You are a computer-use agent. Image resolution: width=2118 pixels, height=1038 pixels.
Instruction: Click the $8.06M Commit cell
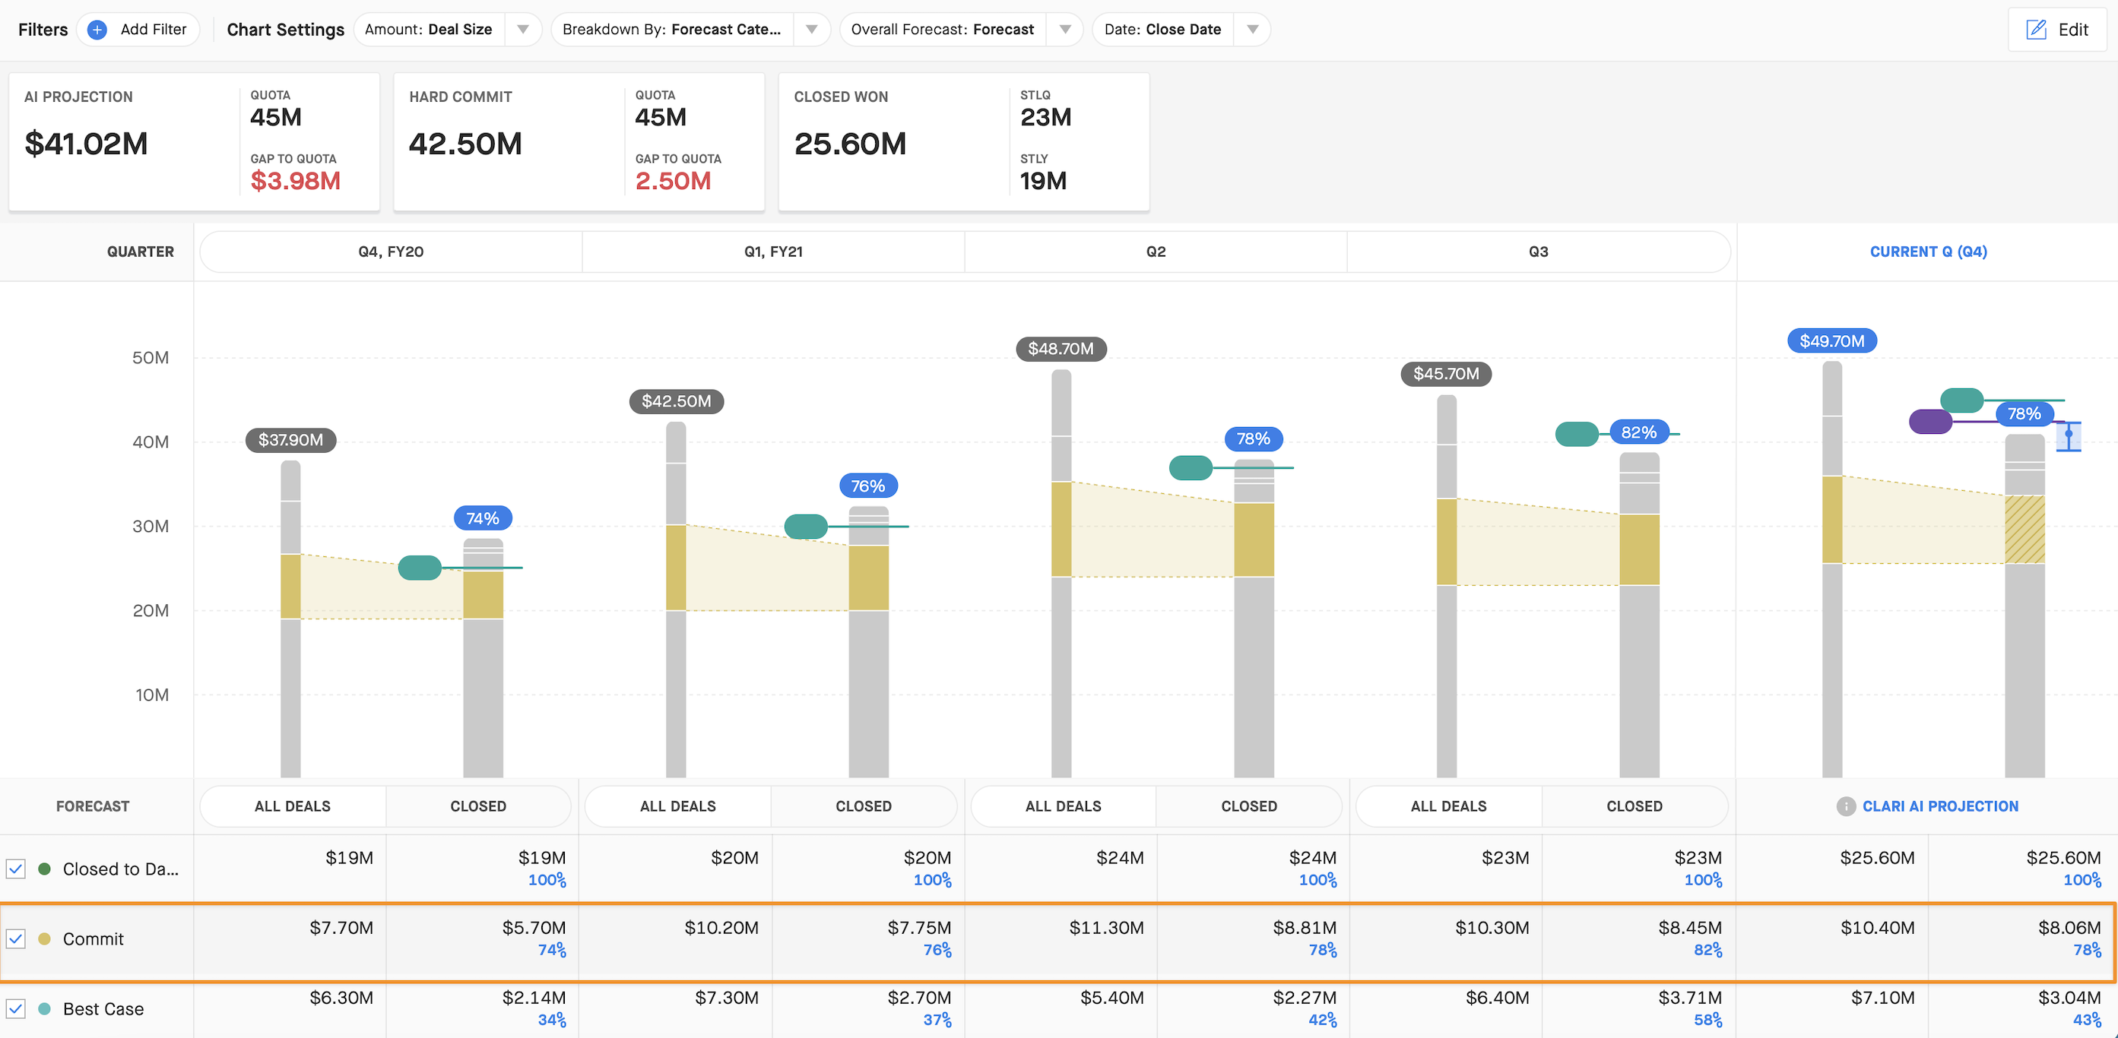click(2069, 928)
